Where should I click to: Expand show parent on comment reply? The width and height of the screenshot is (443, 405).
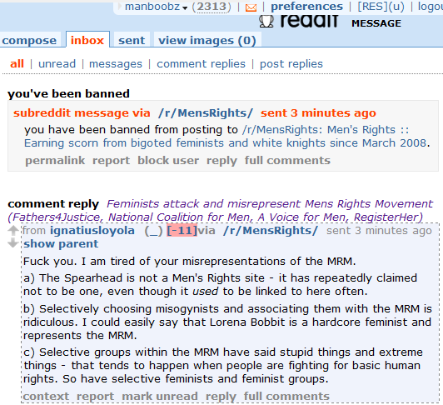(x=61, y=244)
